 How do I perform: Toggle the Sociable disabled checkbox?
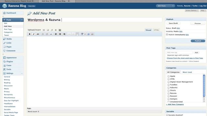(x=167, y=115)
